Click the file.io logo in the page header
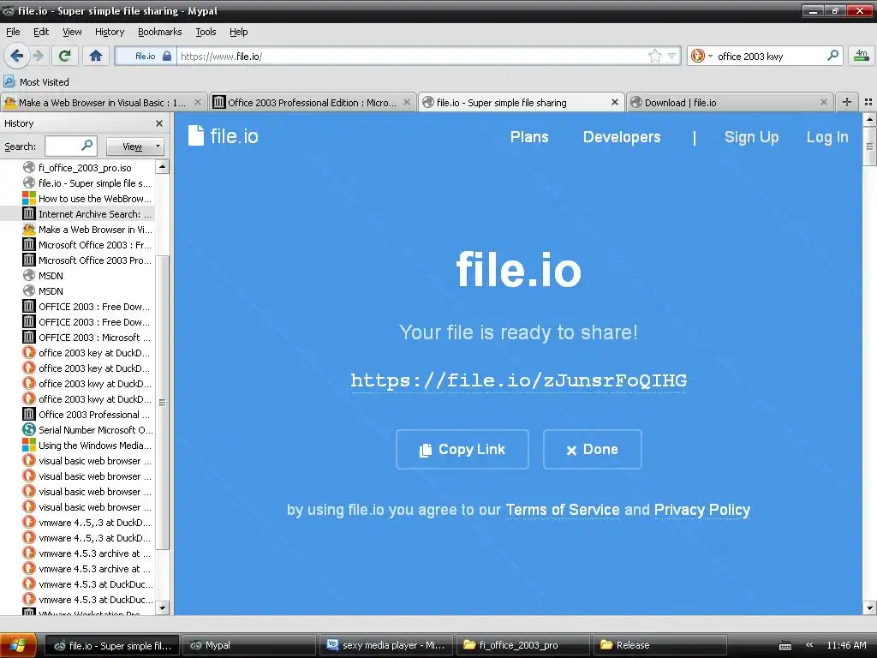This screenshot has height=658, width=877. coord(224,136)
